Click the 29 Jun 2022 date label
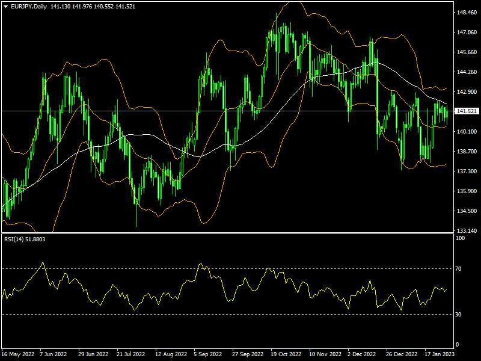481x361 pixels. (93, 354)
